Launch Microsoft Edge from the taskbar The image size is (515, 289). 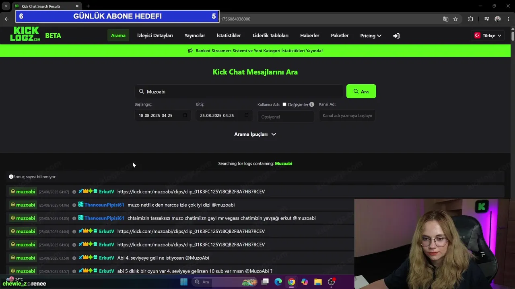[278, 282]
